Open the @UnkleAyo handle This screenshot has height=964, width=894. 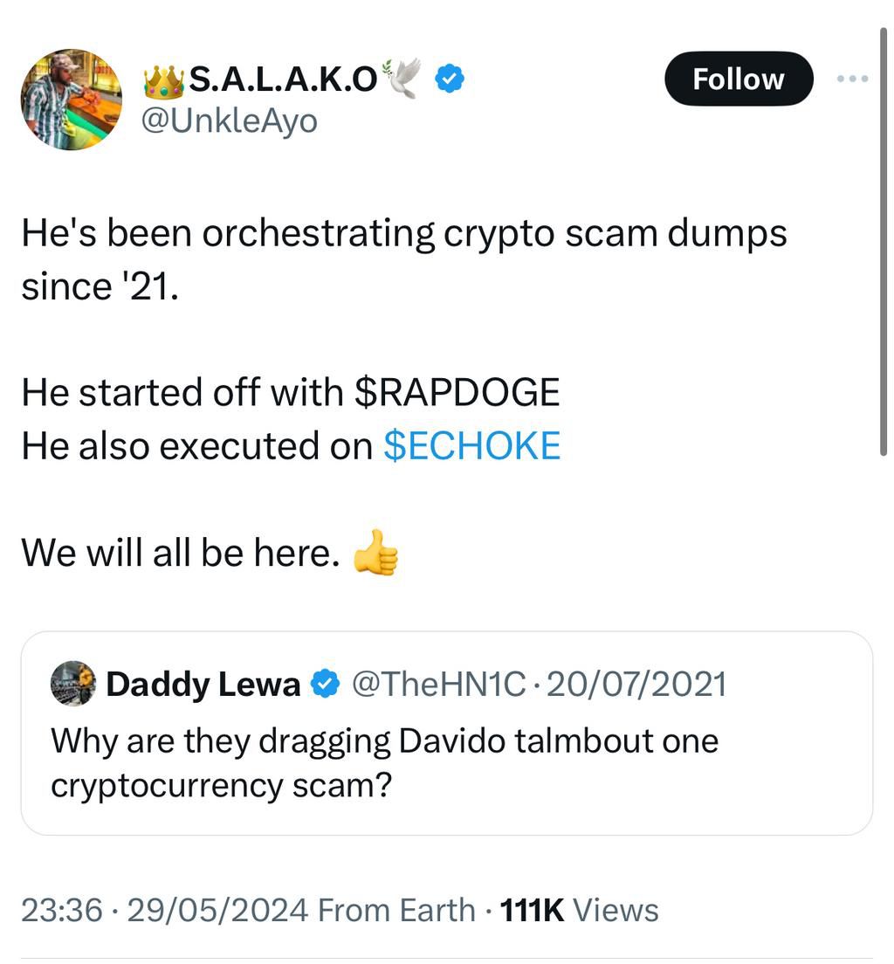[230, 120]
